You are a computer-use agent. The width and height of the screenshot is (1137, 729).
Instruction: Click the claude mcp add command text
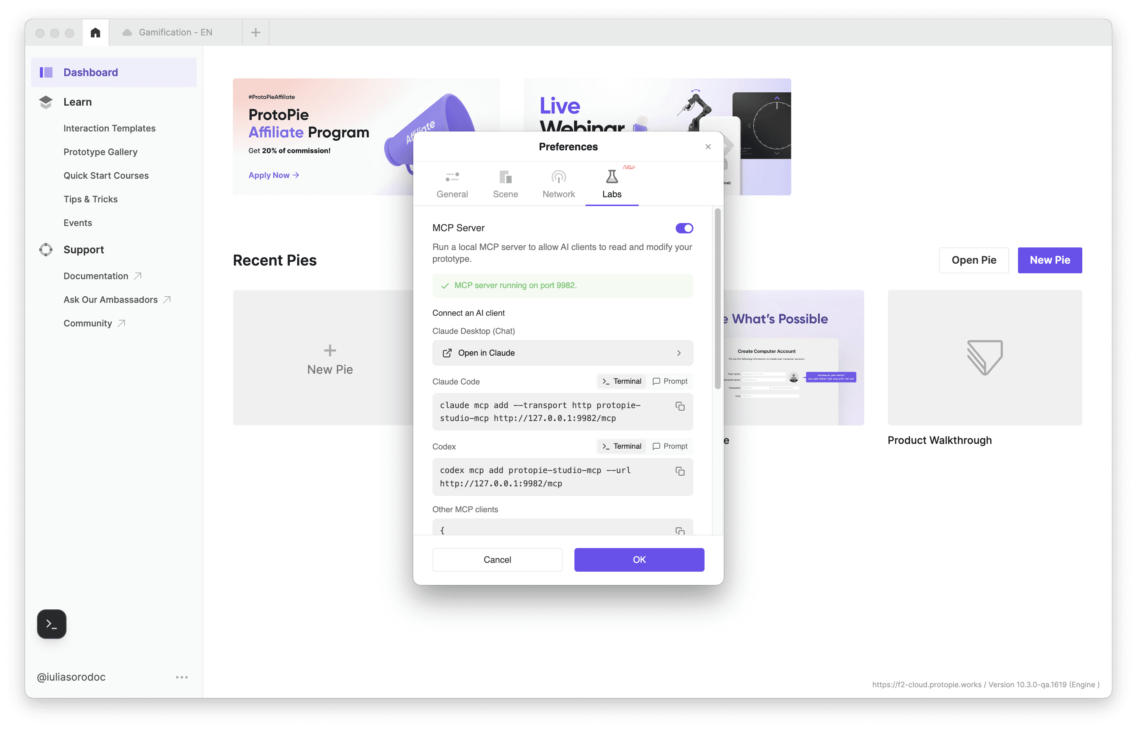pyautogui.click(x=540, y=412)
